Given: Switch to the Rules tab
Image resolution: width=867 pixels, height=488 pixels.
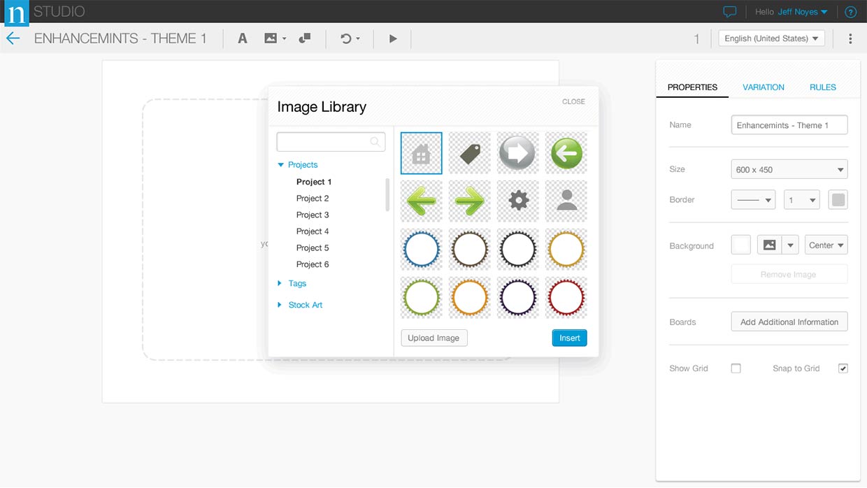Looking at the screenshot, I should click(x=823, y=87).
